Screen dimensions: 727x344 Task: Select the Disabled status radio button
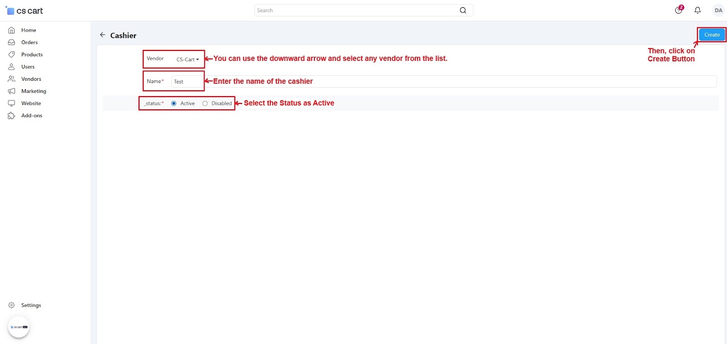[x=205, y=103]
